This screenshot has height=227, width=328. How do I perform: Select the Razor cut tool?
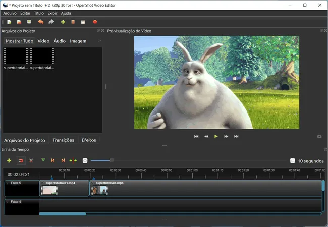click(31, 160)
